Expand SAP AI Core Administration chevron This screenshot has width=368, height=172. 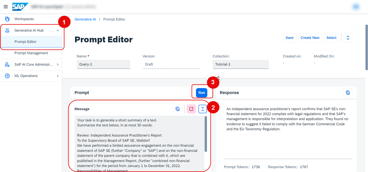[58, 65]
